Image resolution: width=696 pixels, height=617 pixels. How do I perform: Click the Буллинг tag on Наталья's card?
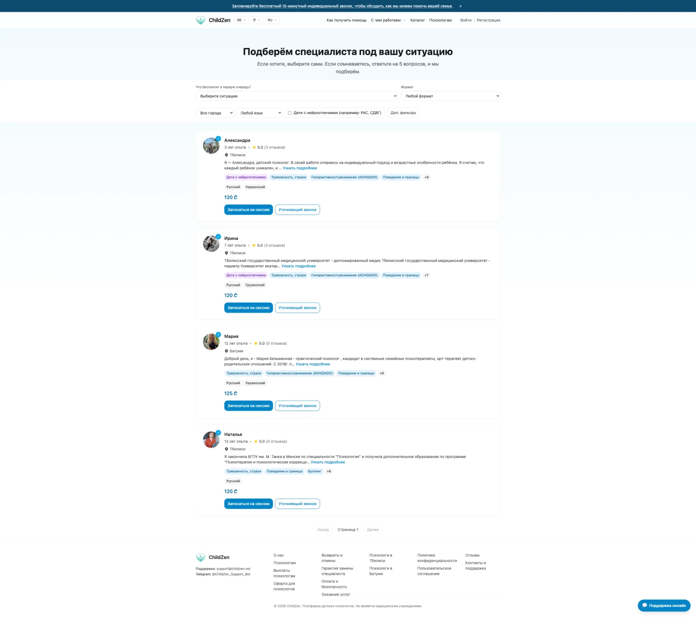[x=315, y=471]
